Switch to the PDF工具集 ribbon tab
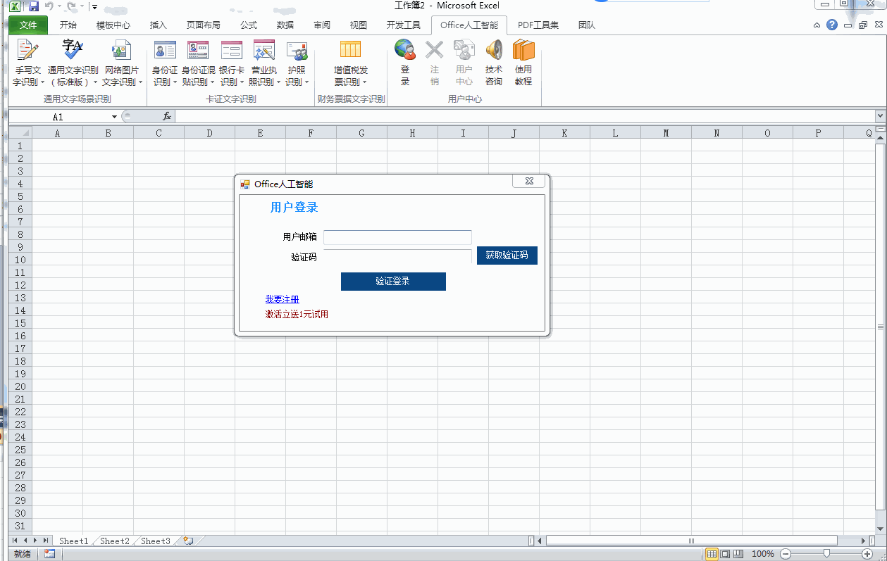Viewport: 887px width, 561px height. 538,25
